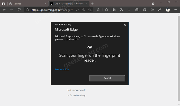
Task: Open a new tab with plus button
Action: [92, 4]
